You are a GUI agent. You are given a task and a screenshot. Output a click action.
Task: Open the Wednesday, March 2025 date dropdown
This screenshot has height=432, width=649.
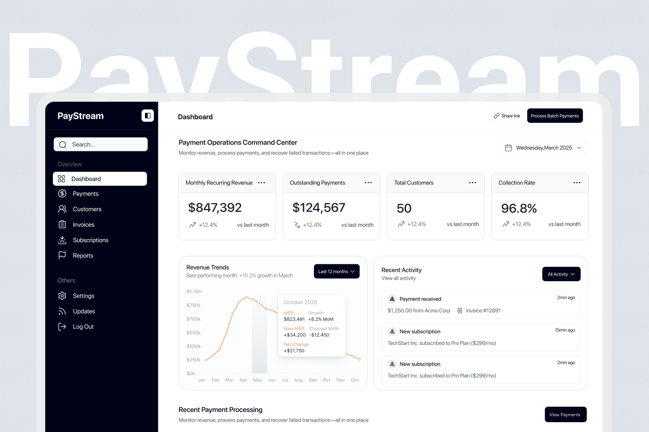click(x=543, y=148)
